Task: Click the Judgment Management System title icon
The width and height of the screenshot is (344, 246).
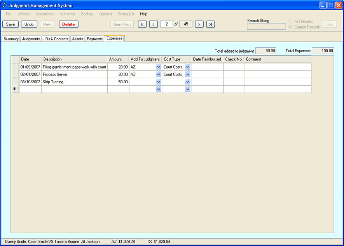Action: coord(5,5)
